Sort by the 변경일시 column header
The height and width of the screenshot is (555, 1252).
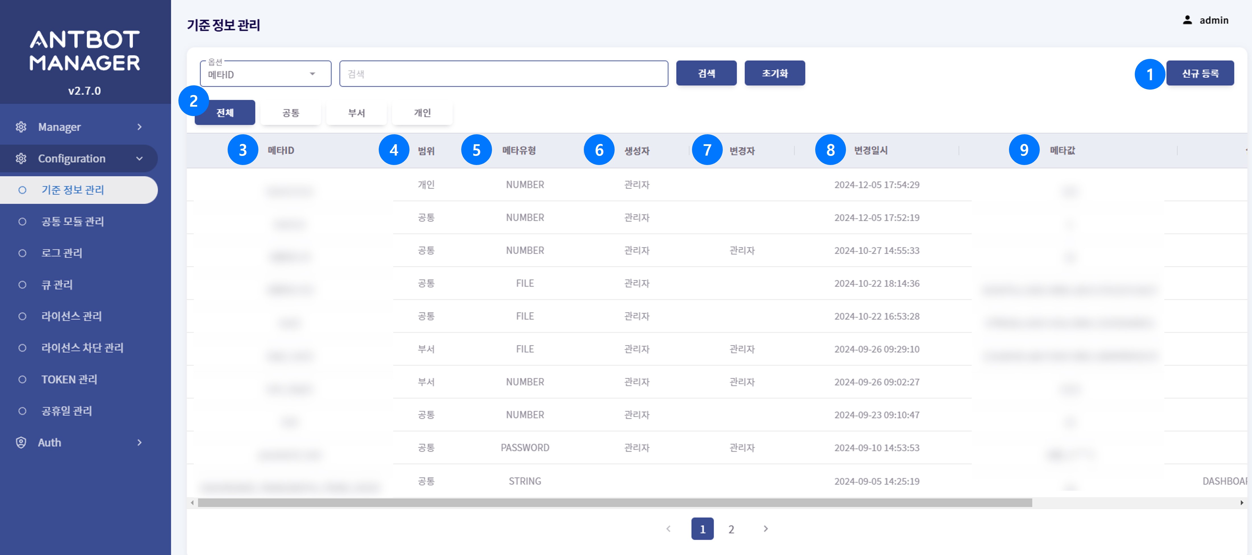coord(871,151)
